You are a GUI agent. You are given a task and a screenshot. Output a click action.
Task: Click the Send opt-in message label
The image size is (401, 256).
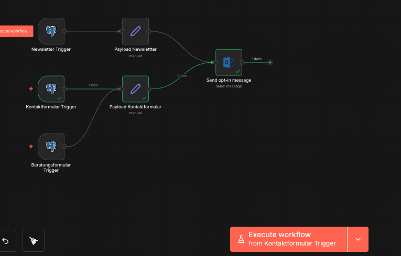pyautogui.click(x=229, y=80)
